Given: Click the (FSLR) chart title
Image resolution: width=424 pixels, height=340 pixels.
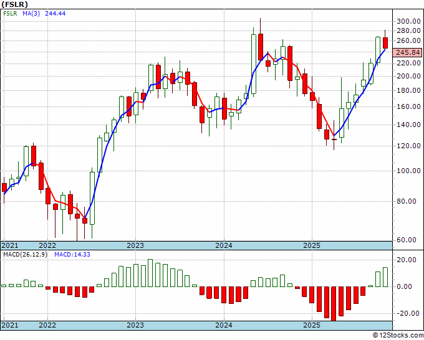Looking at the screenshot, I should click(x=14, y=4).
